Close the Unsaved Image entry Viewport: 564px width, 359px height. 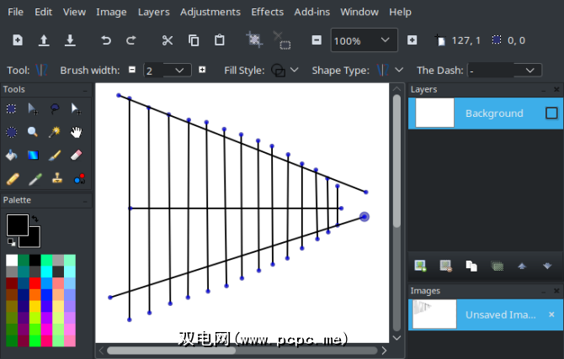551,314
